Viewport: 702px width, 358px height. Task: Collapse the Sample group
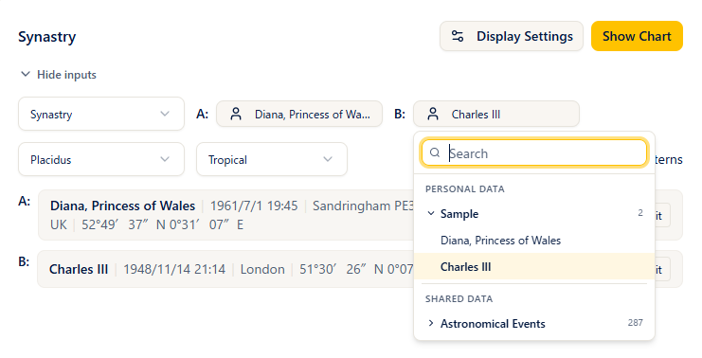tap(534, 214)
